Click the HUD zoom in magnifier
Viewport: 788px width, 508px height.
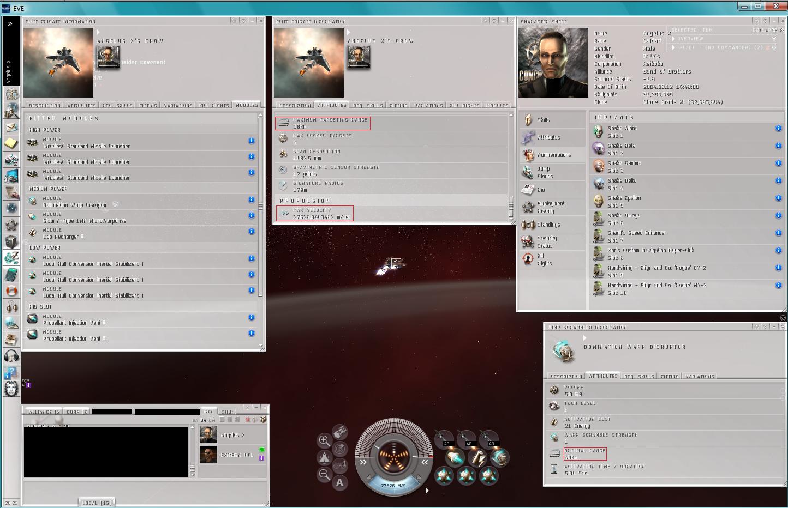coord(324,440)
